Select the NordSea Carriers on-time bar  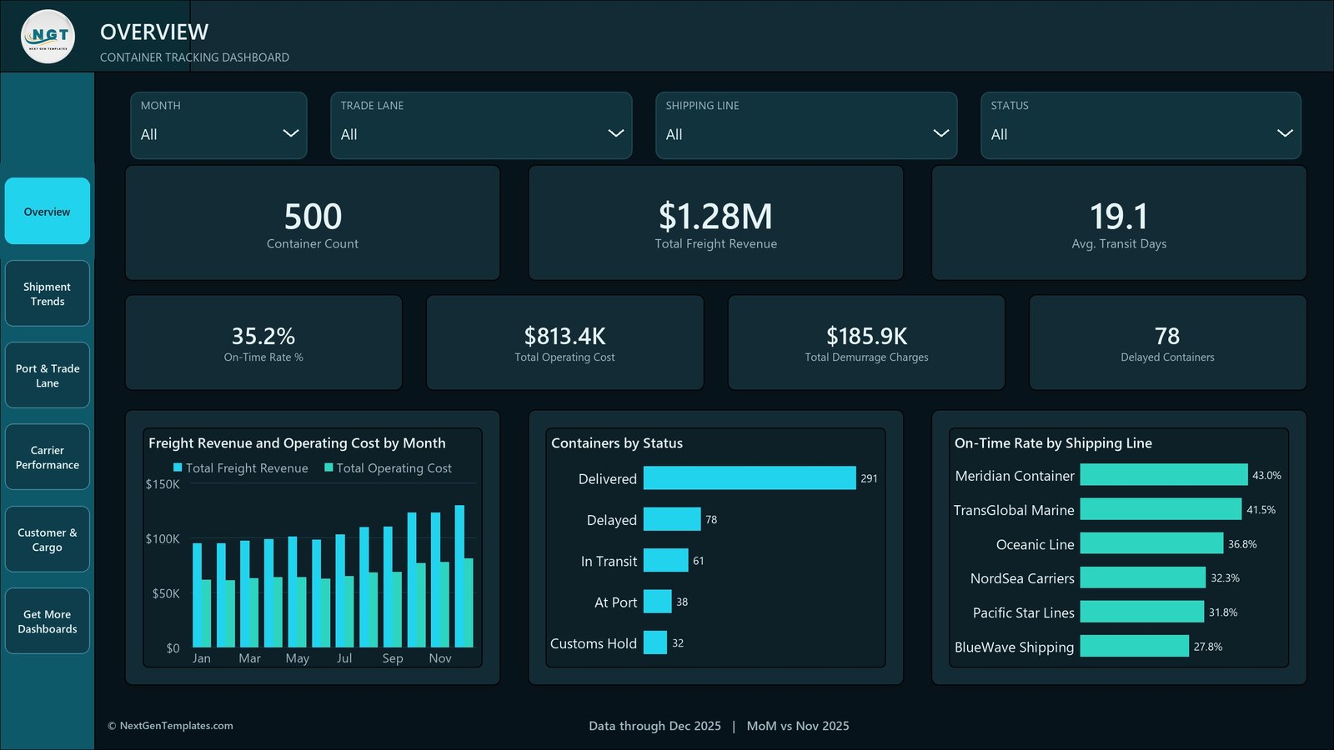1143,577
